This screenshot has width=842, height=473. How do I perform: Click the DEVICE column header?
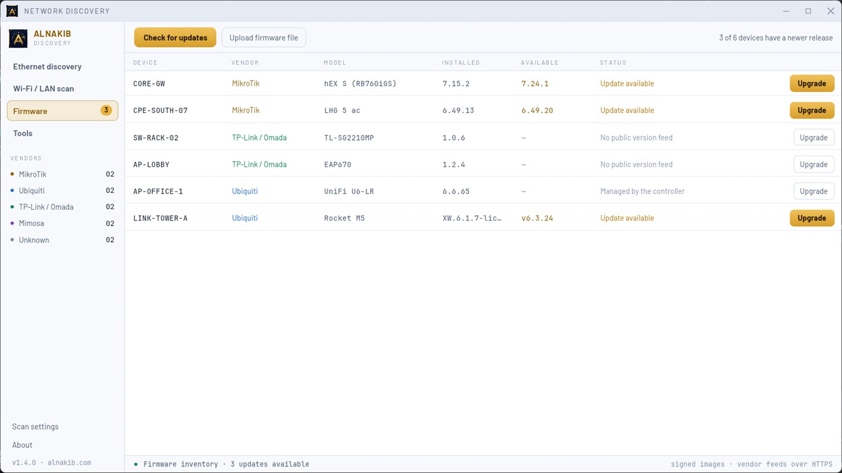tap(146, 63)
